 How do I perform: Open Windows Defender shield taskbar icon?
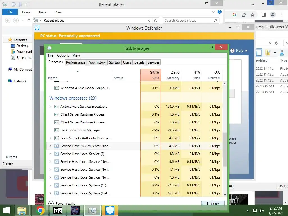pyautogui.click(x=110, y=210)
